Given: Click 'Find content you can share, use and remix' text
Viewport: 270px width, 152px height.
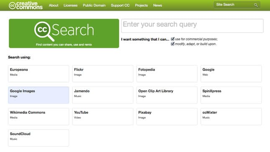Looking at the screenshot, I should [x=64, y=45].
